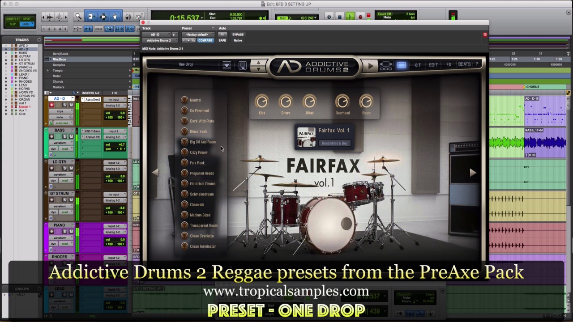The height and width of the screenshot is (322, 573).
Task: Click the Pro Tools transport Record button
Action: 360,17
